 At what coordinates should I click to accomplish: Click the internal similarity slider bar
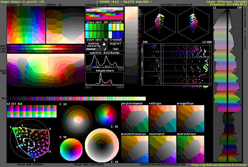pyautogui.click(x=93, y=49)
